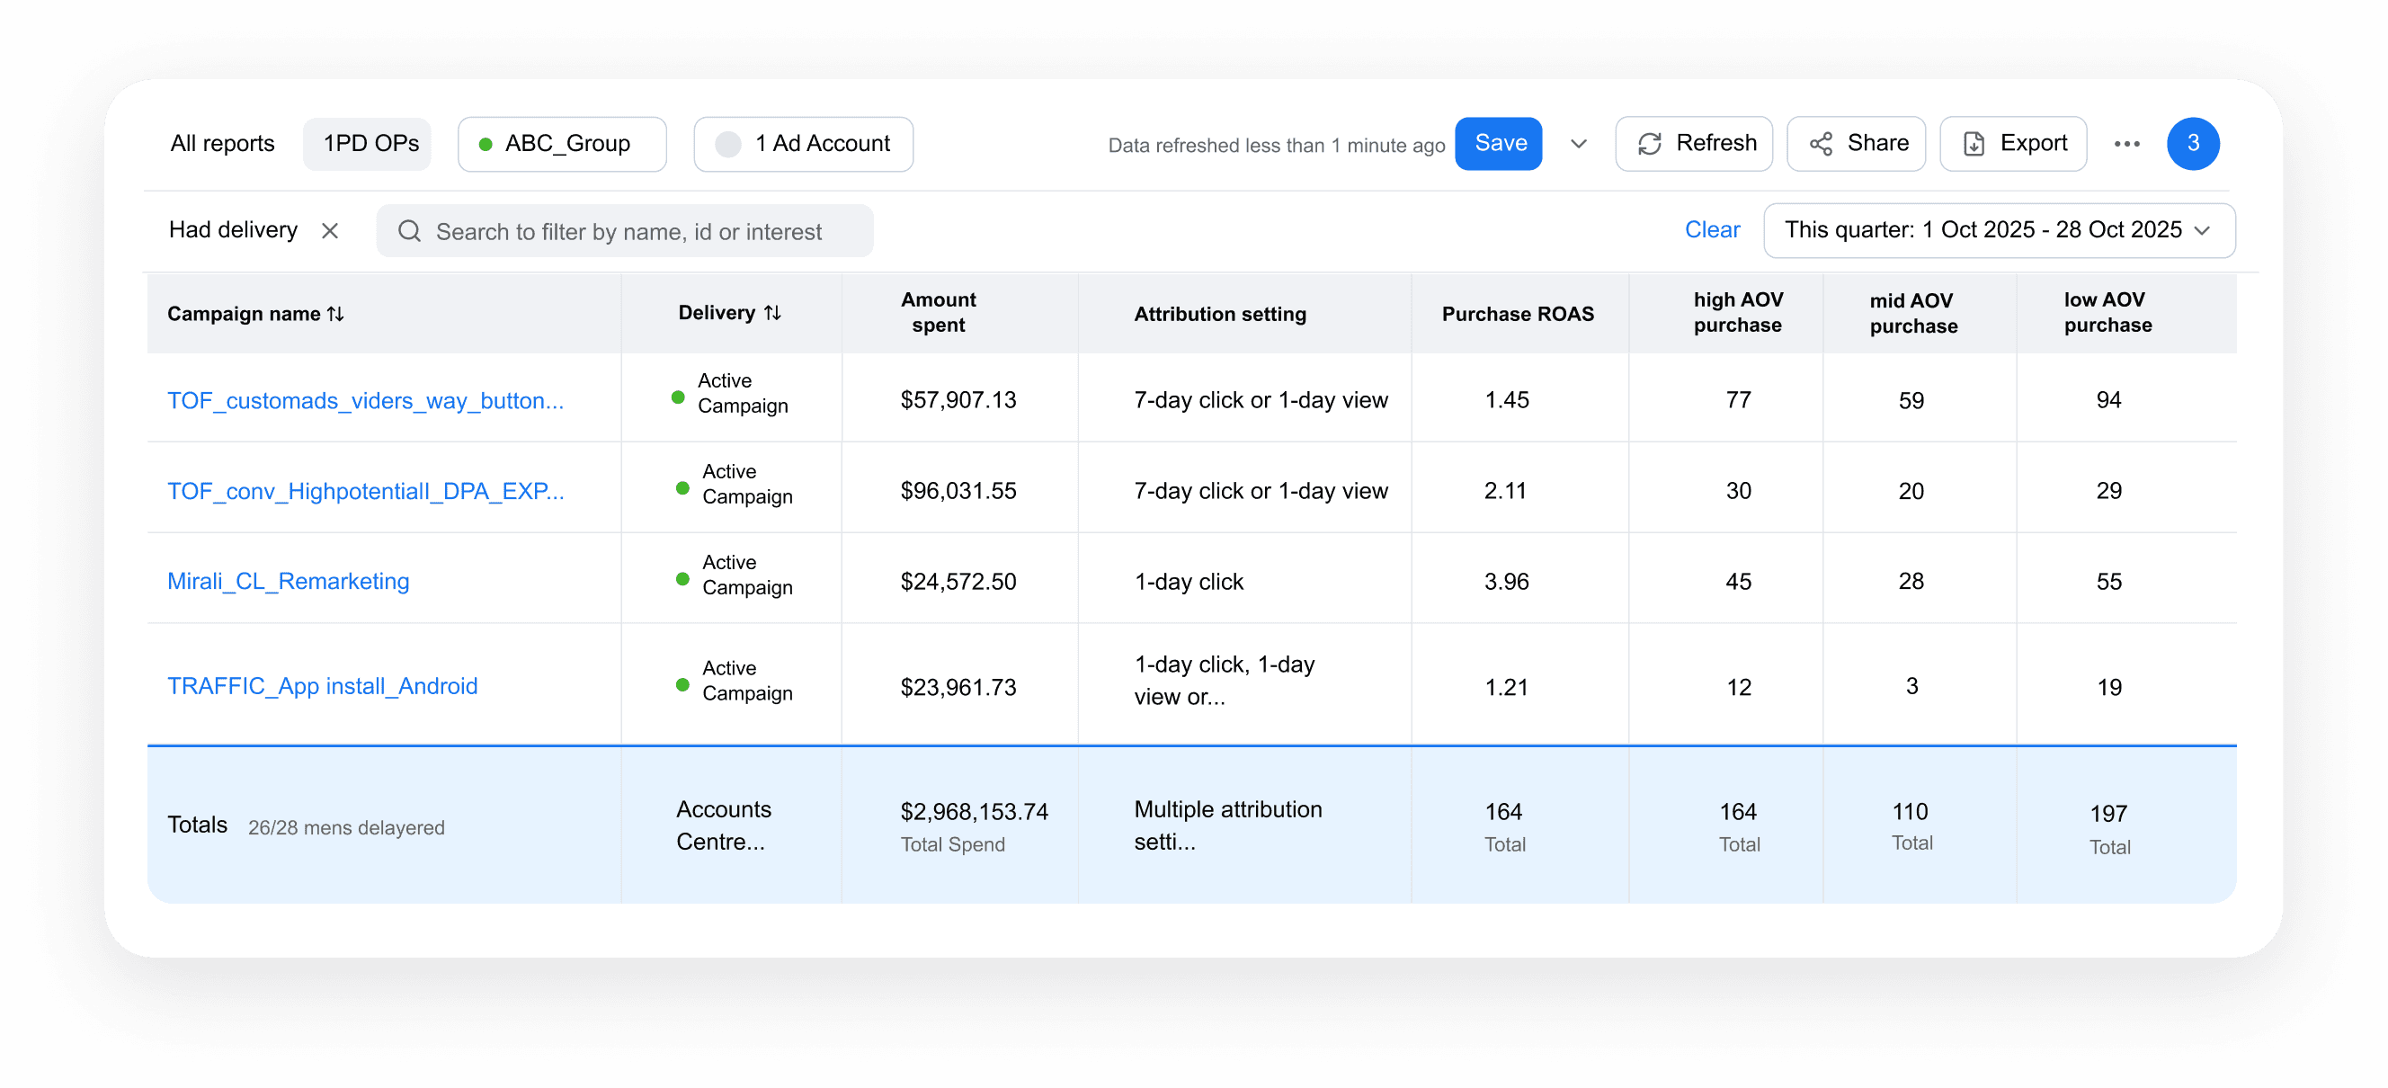Click the Refresh icon button
2388x1088 pixels.
[1649, 144]
